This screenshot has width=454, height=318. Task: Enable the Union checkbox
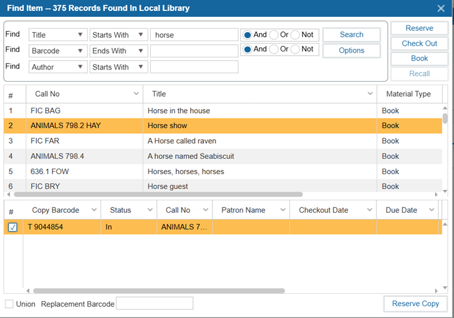tap(9, 303)
